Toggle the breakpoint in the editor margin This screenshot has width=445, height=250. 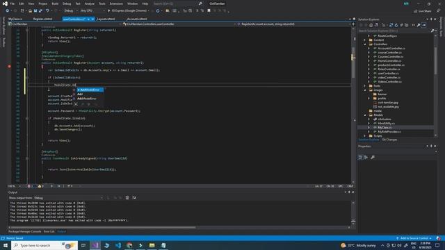tap(9, 67)
